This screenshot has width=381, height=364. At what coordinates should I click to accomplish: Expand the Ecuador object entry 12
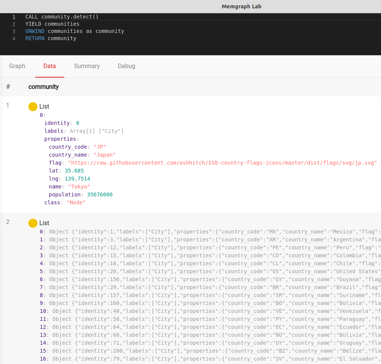[x=210, y=327]
